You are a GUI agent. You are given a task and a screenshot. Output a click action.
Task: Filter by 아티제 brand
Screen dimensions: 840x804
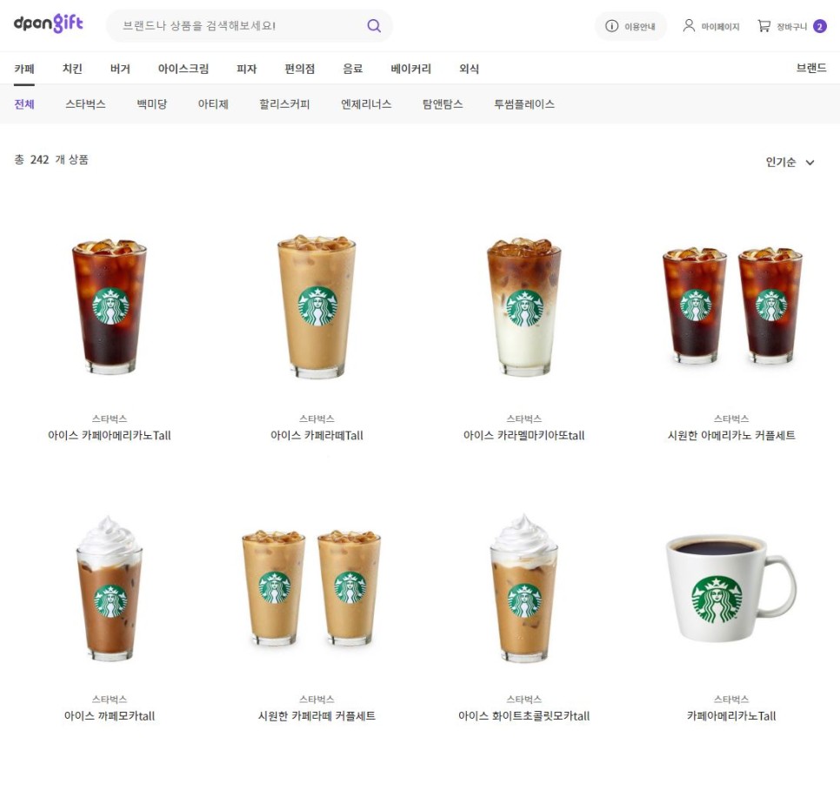213,104
